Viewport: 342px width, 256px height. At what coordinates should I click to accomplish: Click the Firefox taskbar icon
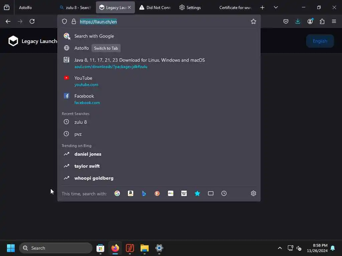tap(115, 248)
